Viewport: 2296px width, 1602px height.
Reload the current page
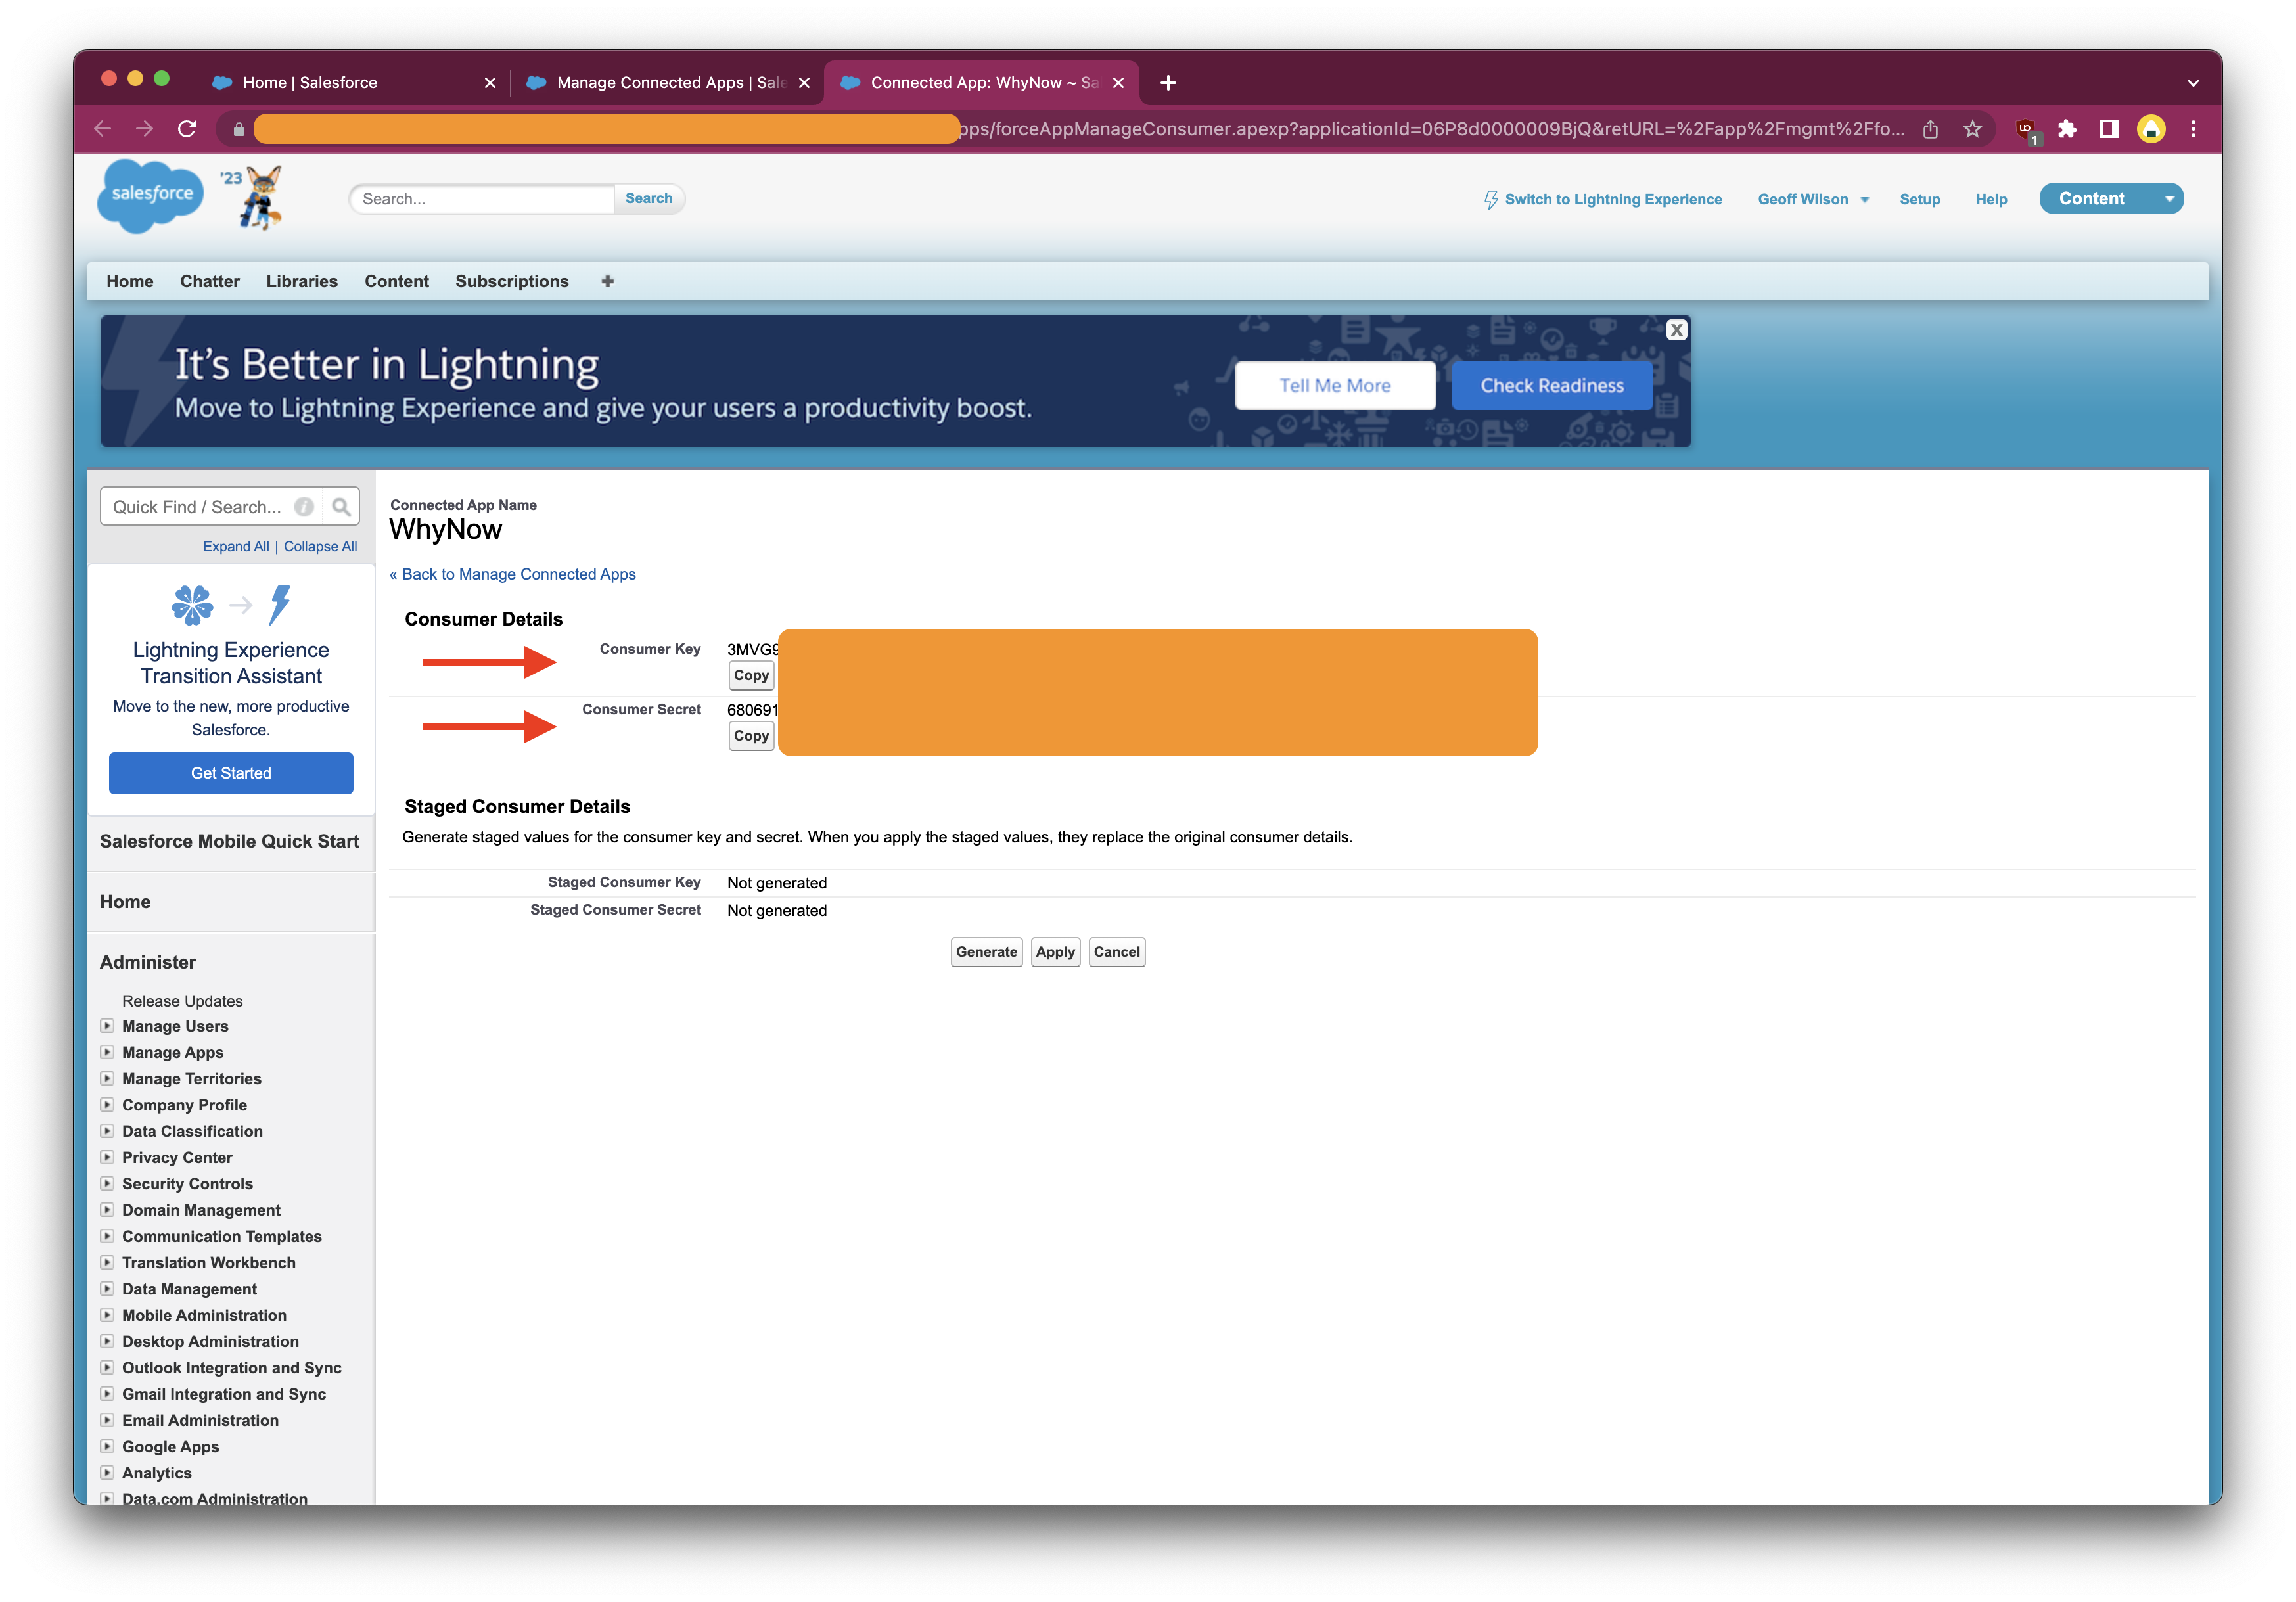click(x=187, y=129)
